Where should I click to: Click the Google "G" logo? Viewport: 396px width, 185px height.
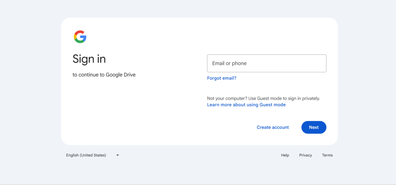[80, 37]
